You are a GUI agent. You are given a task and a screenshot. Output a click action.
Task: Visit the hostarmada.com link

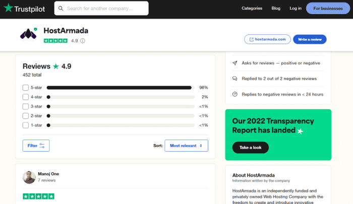click(267, 39)
